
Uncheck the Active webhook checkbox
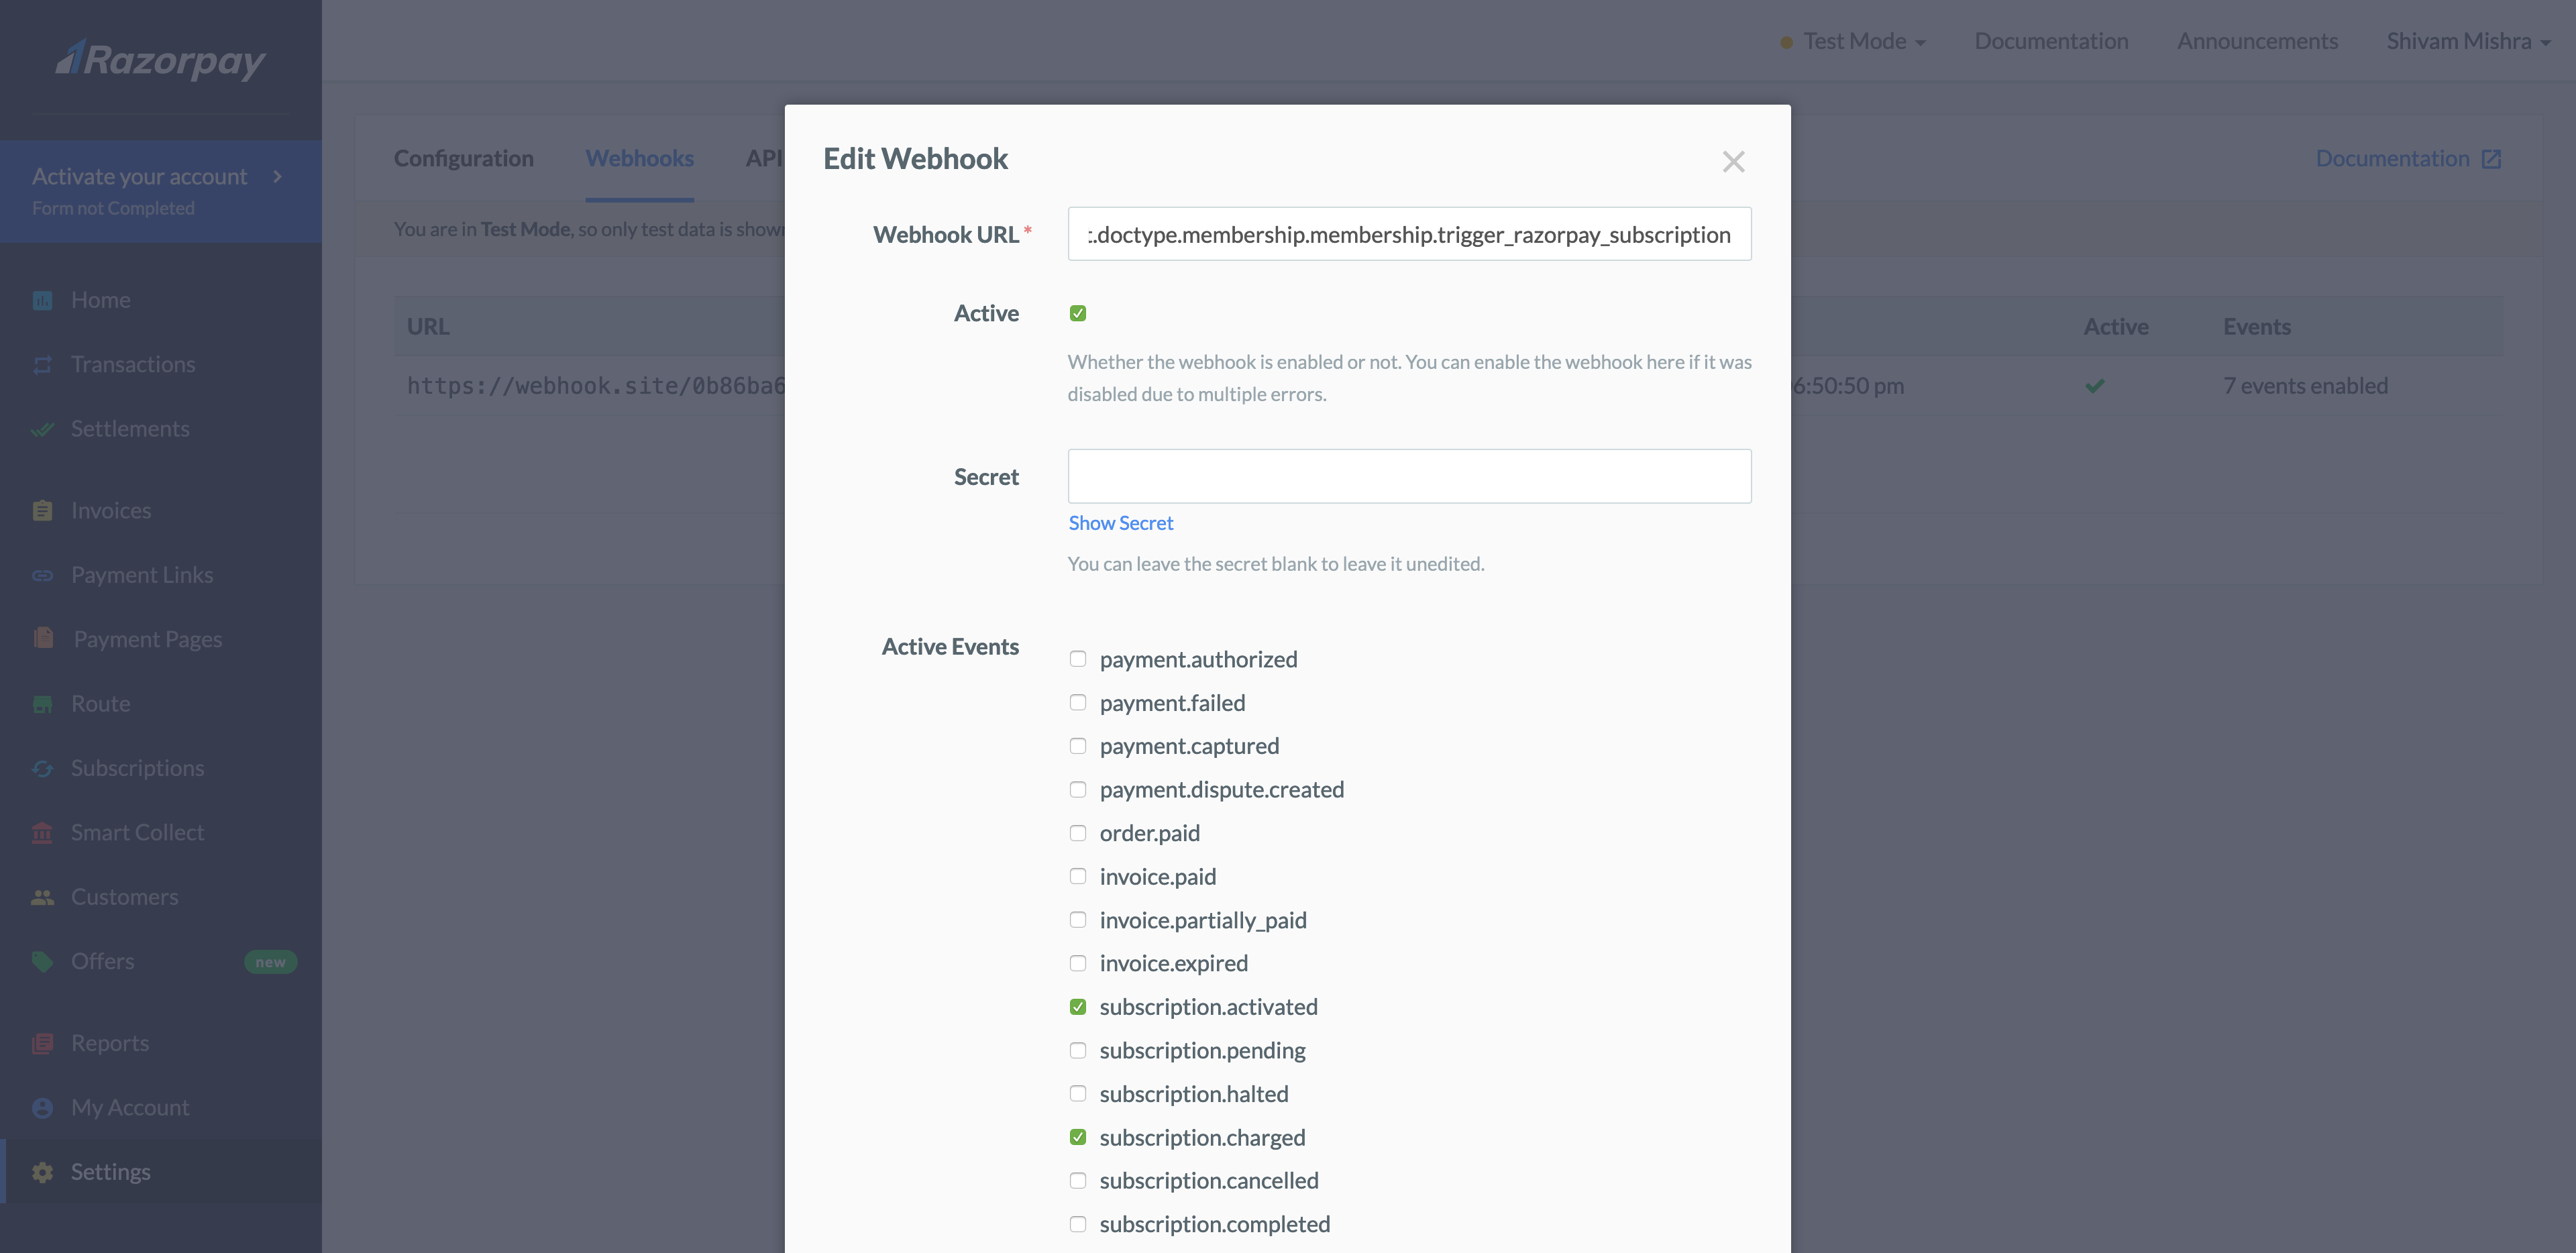point(1077,314)
